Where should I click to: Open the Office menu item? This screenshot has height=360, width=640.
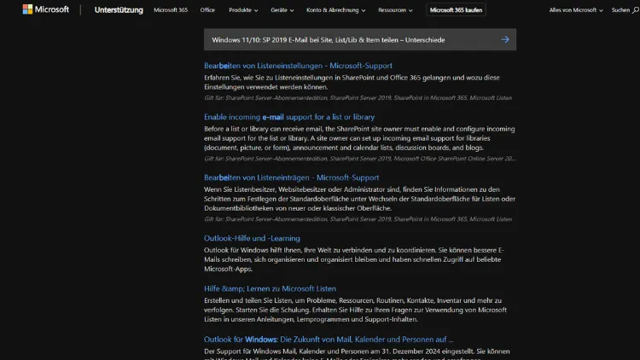207,9
